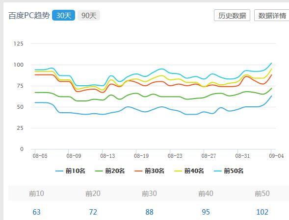Click the 前20 value 72
This screenshot has height=220, width=289.
pyautogui.click(x=93, y=212)
